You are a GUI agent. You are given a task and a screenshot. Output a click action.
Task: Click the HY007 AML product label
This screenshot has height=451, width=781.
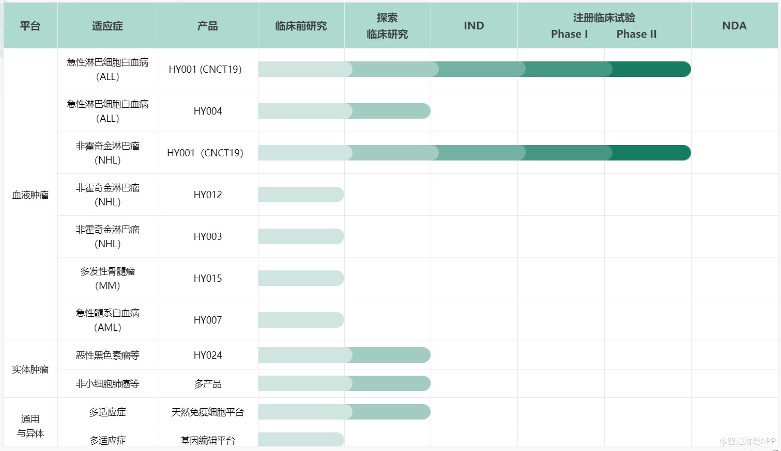(207, 319)
